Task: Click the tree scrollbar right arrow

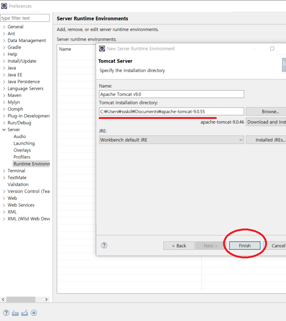Action: point(47,299)
